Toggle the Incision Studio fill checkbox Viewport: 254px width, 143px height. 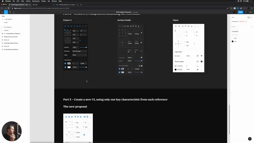(119, 72)
